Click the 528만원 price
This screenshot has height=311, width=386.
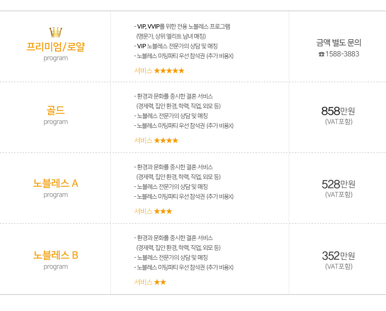coord(339,184)
